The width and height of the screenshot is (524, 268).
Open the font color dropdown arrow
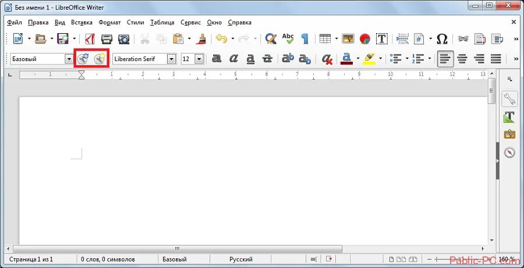click(358, 59)
